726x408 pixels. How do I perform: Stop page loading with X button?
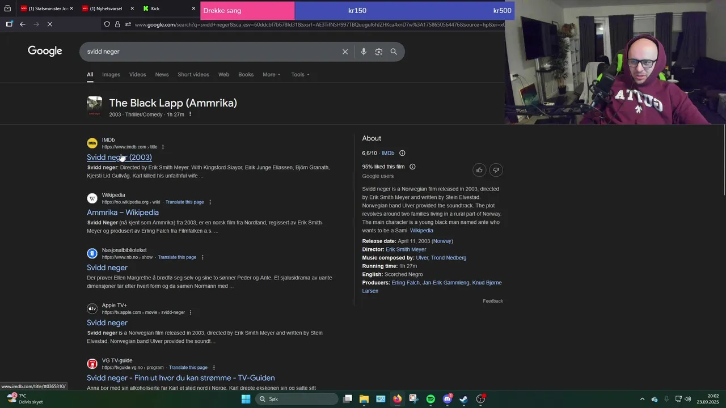50,24
